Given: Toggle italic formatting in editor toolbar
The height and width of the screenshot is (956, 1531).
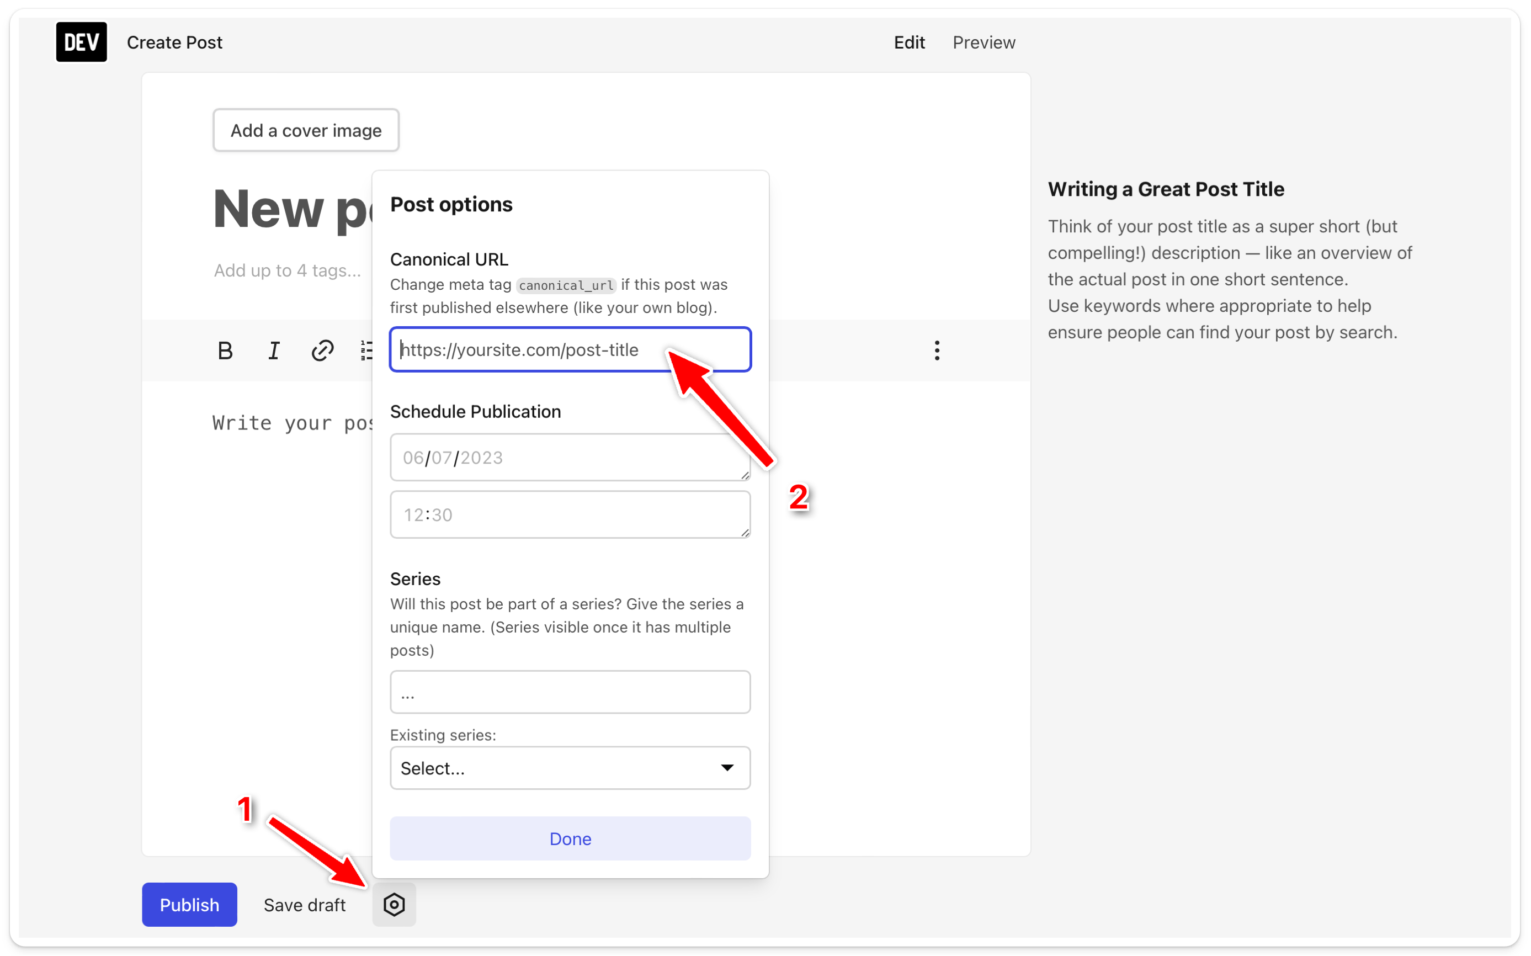Looking at the screenshot, I should point(274,350).
